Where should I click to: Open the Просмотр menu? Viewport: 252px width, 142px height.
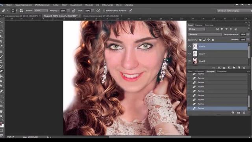pos(107,5)
